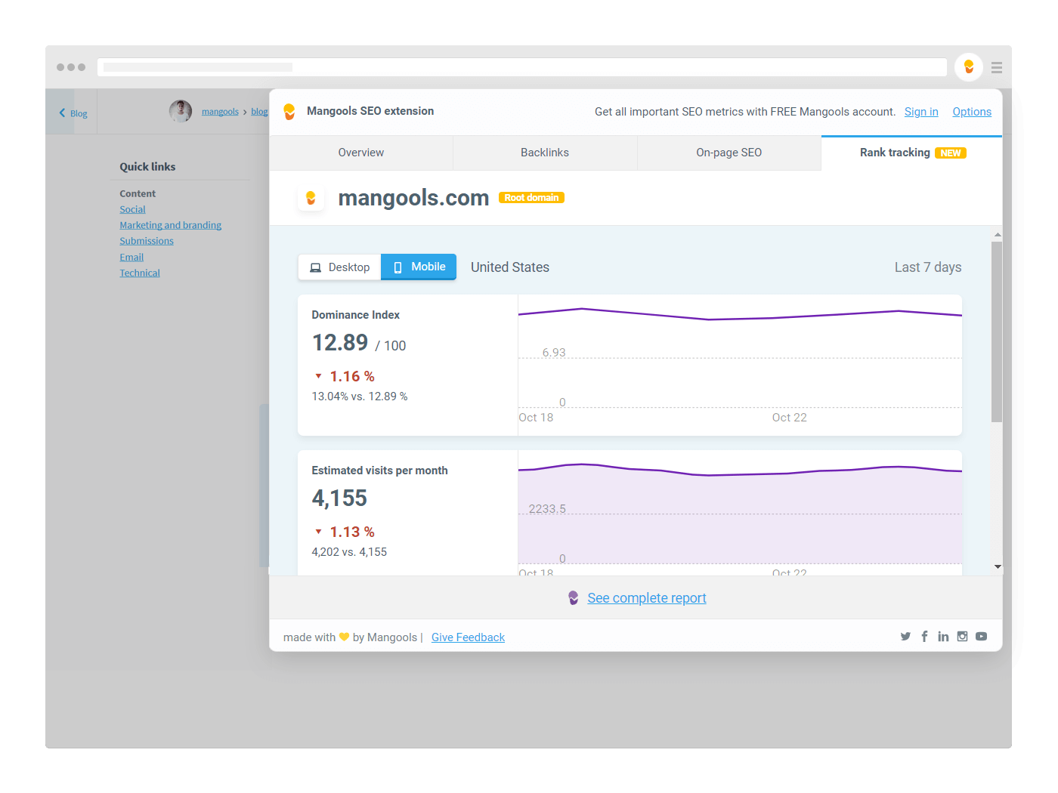Open the On-page SEO tab
The image size is (1058, 793).
[x=729, y=153]
